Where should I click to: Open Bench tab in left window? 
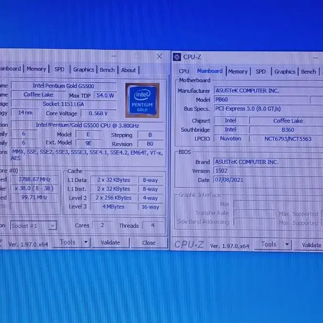click(x=107, y=70)
